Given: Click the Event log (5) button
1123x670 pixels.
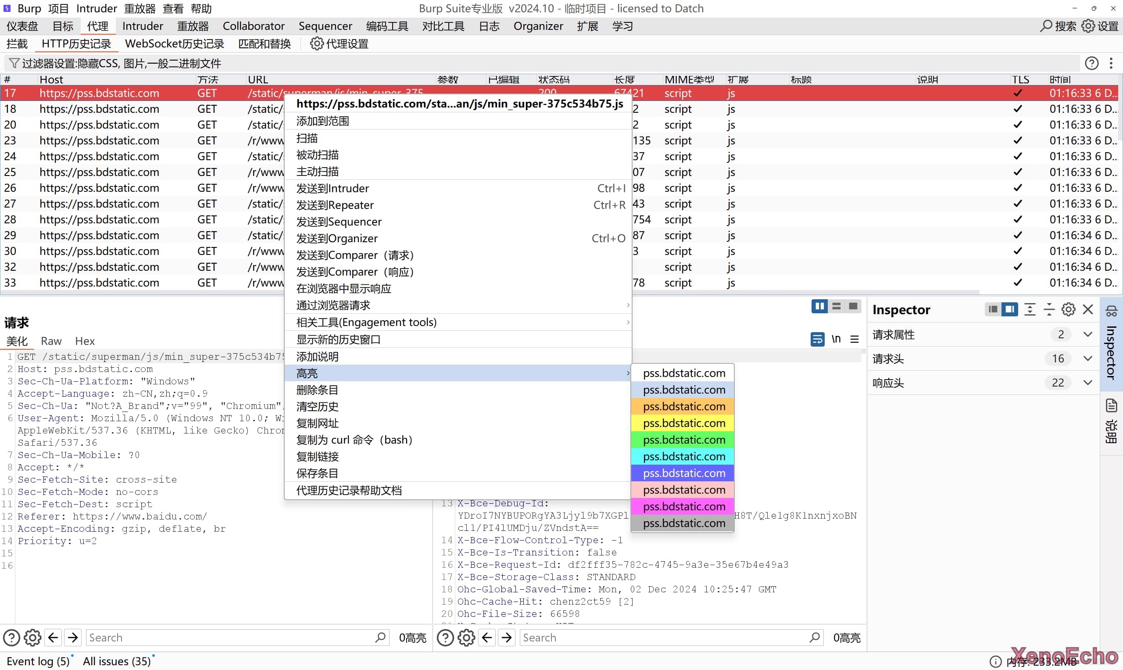Looking at the screenshot, I should pos(38,661).
